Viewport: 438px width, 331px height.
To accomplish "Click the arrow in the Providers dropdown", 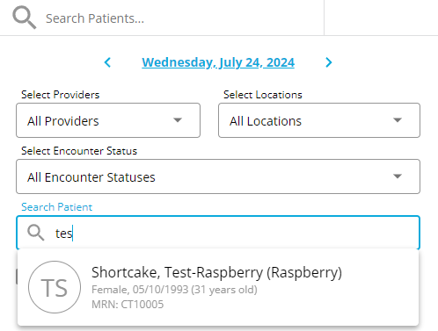I will click(178, 120).
